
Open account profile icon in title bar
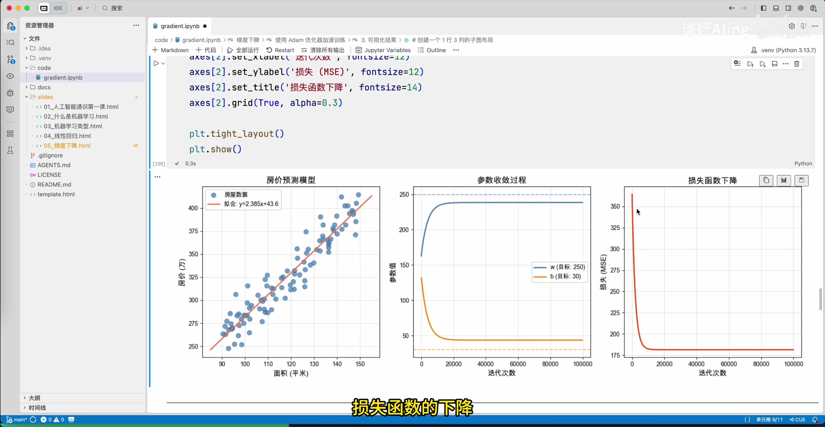click(813, 8)
